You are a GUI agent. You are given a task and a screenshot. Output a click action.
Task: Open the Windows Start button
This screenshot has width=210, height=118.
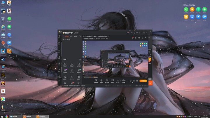click(2, 117)
